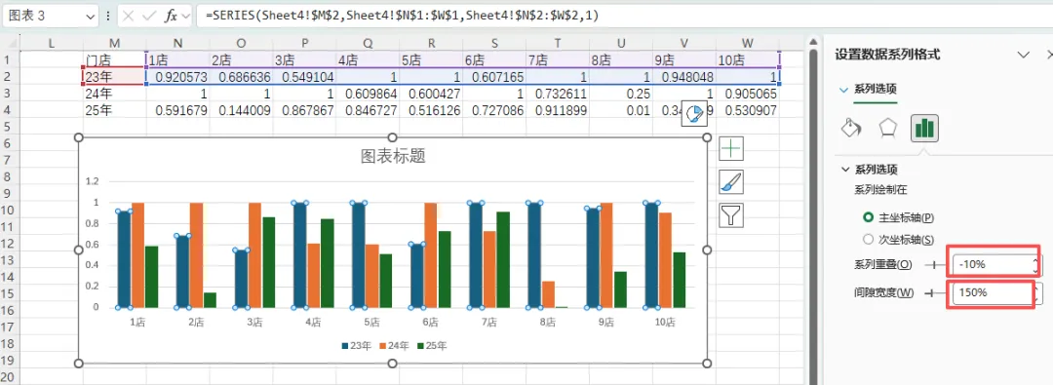The width and height of the screenshot is (1053, 385).
Task: Open the Name Box dropdown arrow
Action: [92, 16]
